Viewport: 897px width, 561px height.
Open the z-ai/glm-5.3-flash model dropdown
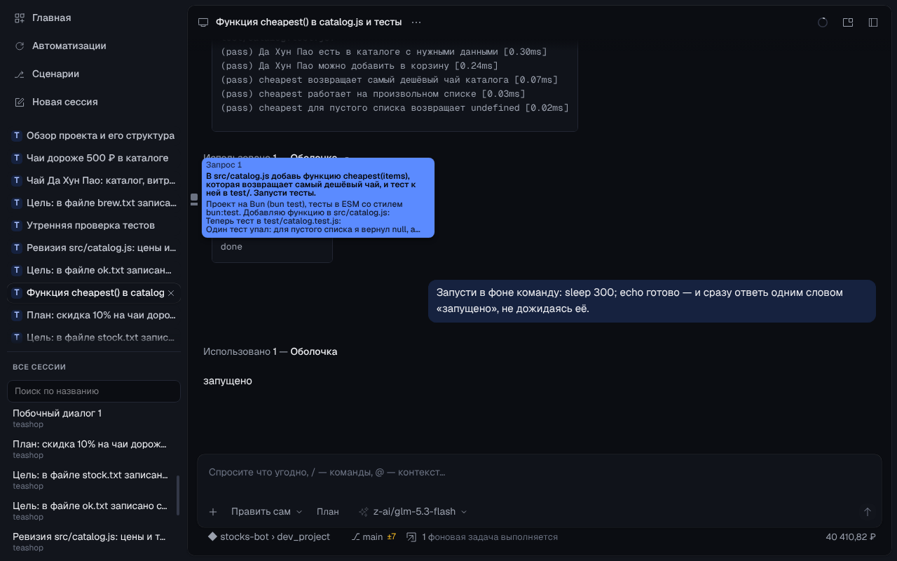(x=413, y=512)
